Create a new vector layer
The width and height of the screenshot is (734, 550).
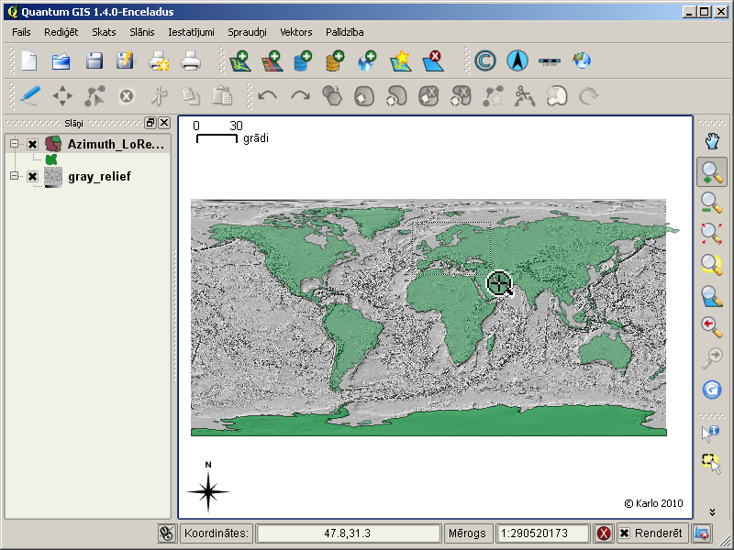click(x=401, y=60)
